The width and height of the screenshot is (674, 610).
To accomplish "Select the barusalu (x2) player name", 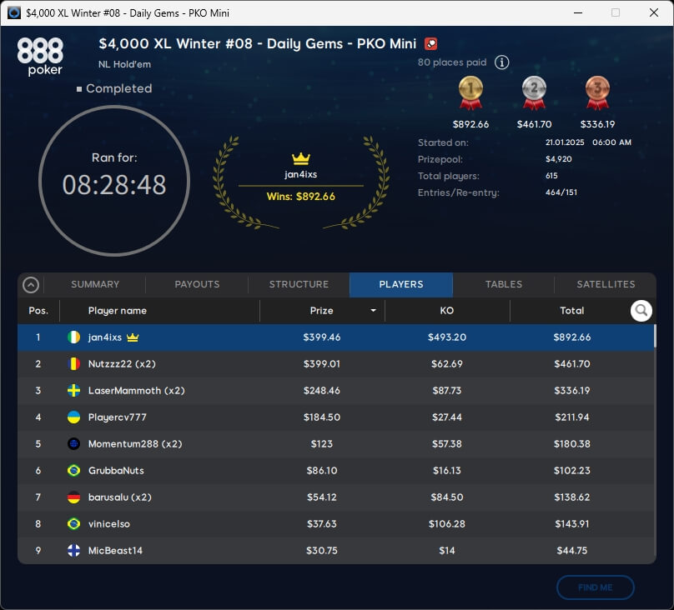I will coord(120,497).
